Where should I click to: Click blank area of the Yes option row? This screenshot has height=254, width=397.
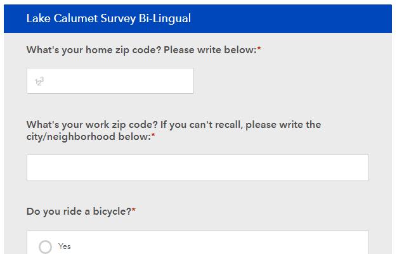click(222, 246)
